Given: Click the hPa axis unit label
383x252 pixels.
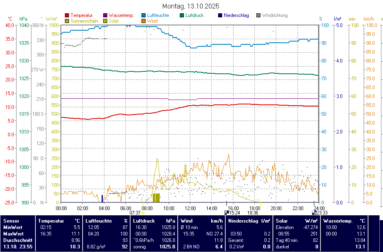Looking at the screenshot, I should (23, 19).
